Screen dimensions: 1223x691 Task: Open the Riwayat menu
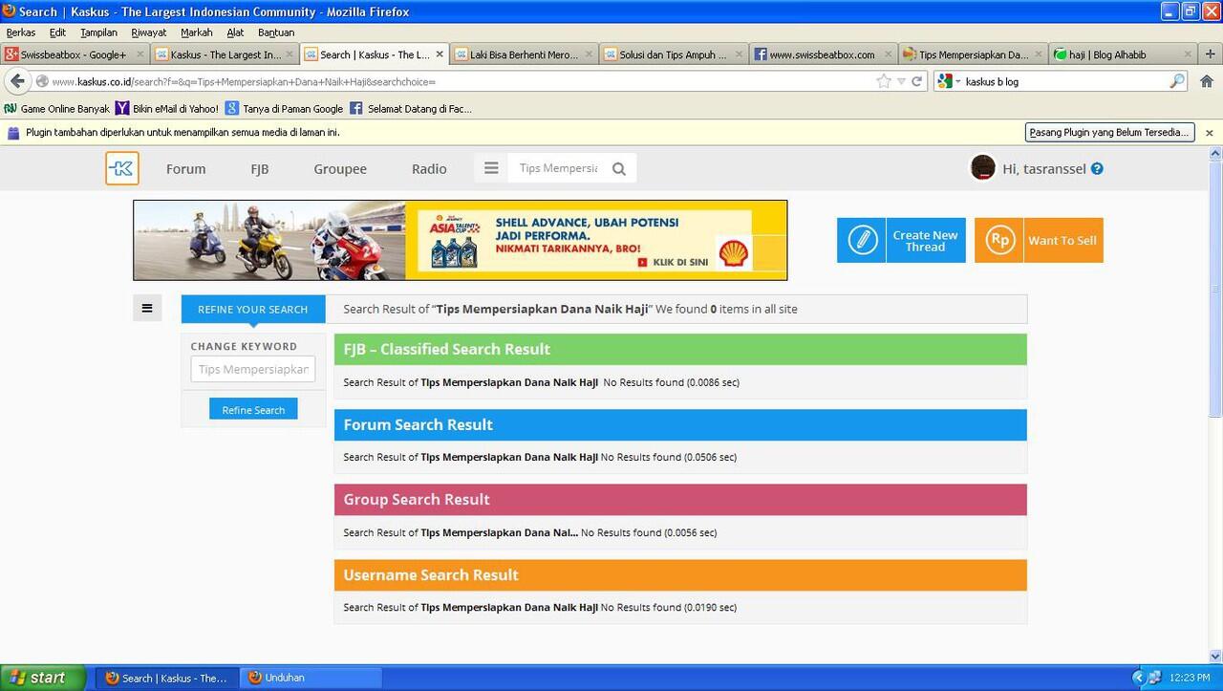click(149, 32)
